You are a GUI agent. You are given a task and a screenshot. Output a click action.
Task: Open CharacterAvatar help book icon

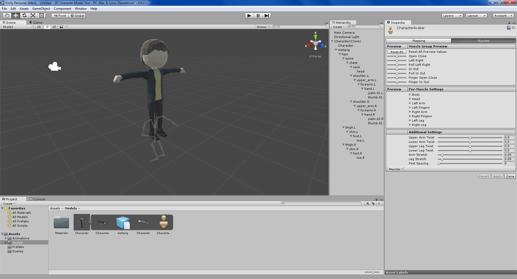509,28
